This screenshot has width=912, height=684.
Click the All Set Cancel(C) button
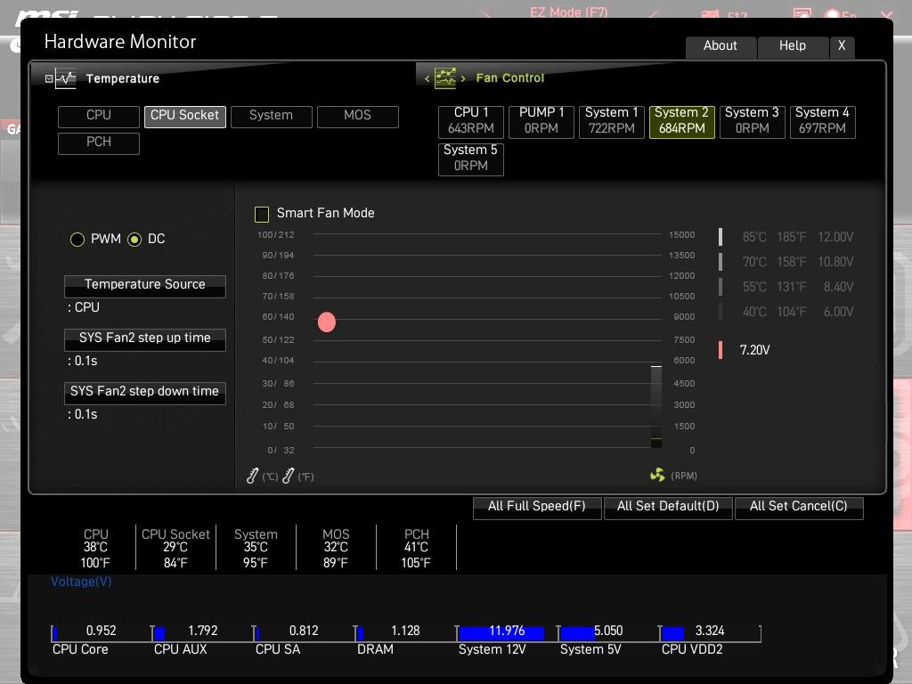pos(799,507)
